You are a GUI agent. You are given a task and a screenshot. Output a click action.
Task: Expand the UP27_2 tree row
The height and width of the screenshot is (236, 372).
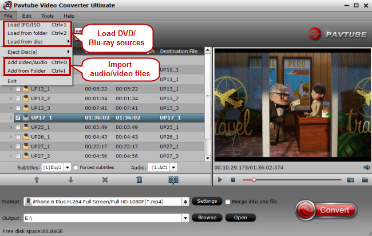11,156
